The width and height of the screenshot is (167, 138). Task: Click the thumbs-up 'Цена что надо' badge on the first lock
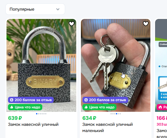coord(25,107)
